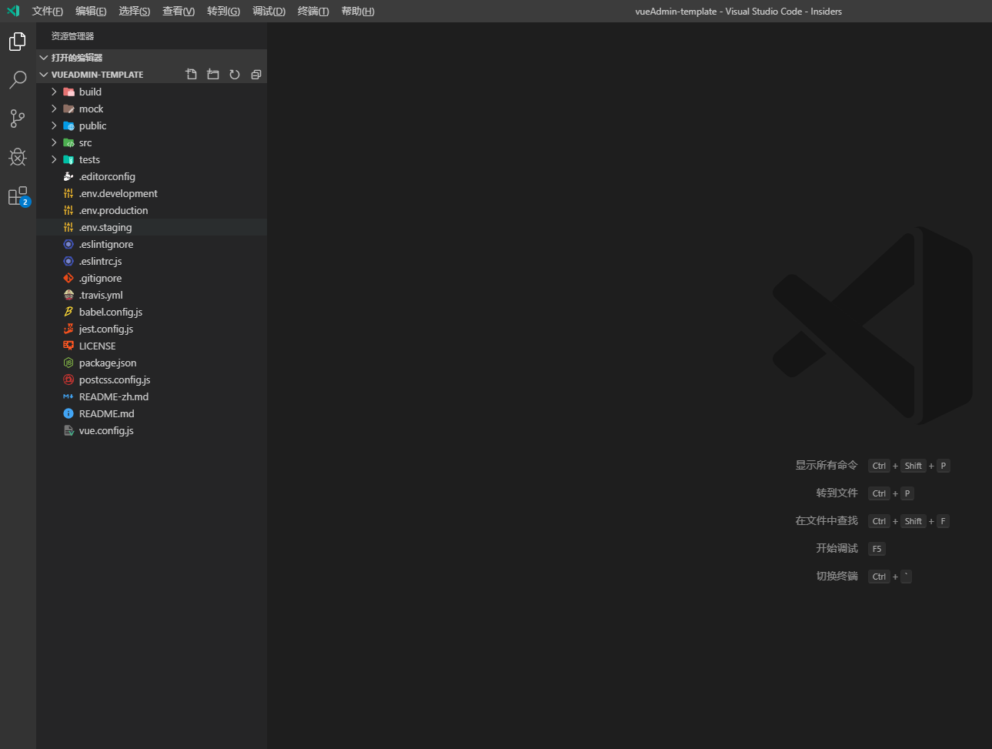Click the jest.config.js Jest icon
This screenshot has height=749, width=992.
[68, 329]
